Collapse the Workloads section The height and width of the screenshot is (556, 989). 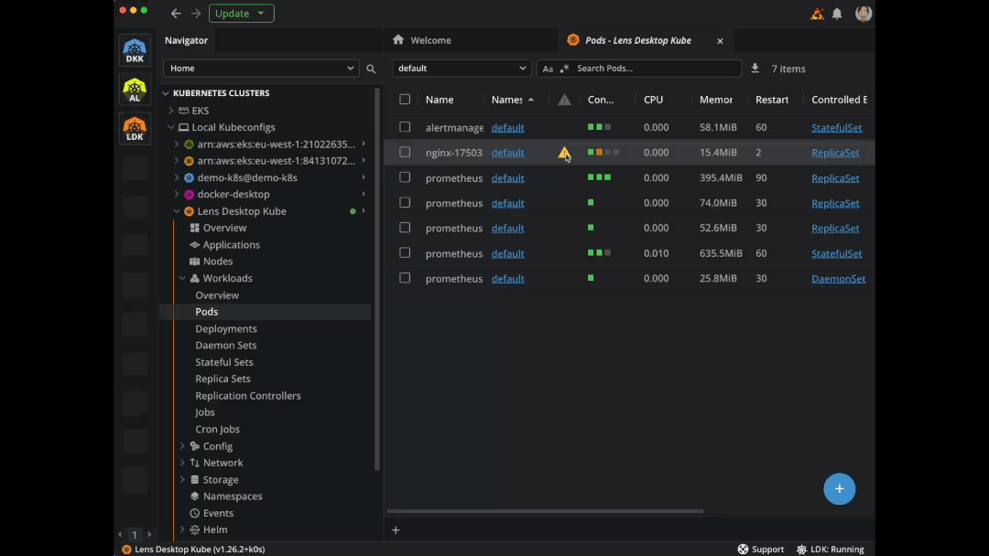182,278
